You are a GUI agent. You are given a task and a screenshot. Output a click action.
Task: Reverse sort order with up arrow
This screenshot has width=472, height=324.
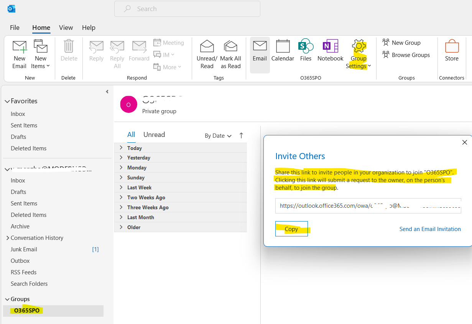241,135
